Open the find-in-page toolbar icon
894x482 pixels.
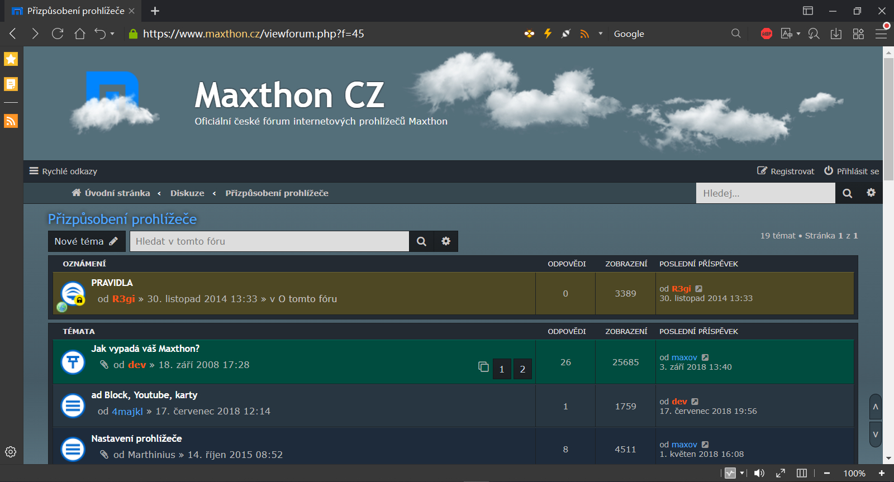(x=814, y=34)
